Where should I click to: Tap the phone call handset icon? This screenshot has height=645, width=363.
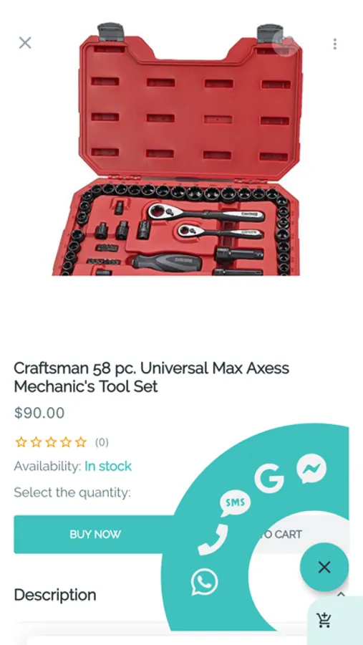(x=213, y=539)
